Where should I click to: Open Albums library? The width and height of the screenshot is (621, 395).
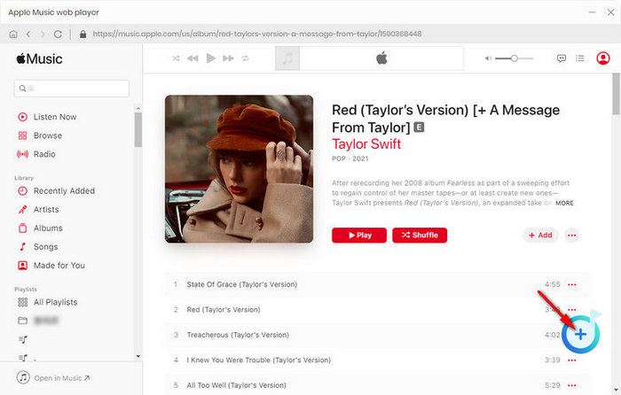click(41, 228)
